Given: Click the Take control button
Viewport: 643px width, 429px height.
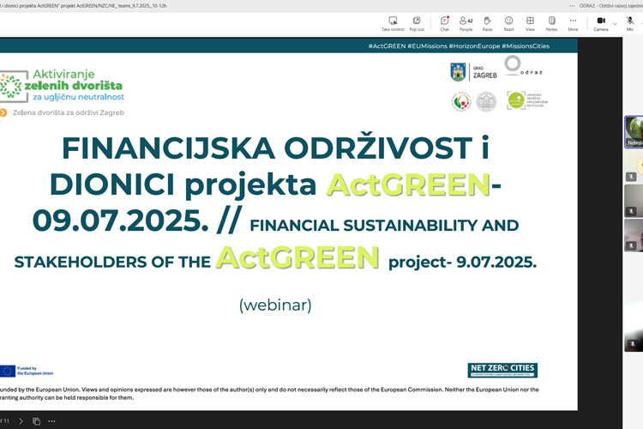Looking at the screenshot, I should coord(393,24).
